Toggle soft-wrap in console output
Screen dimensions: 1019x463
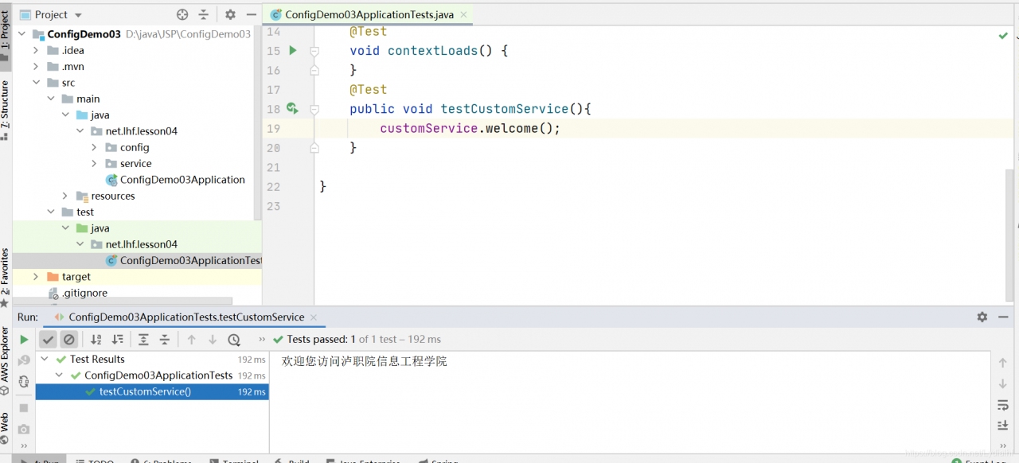click(1003, 406)
